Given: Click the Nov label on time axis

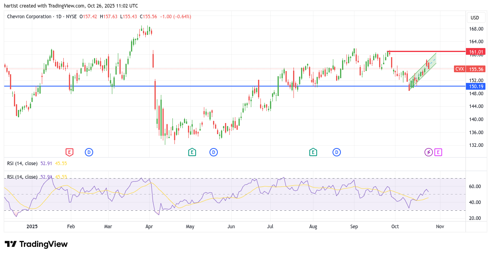Looking at the screenshot, I should click(x=440, y=227).
